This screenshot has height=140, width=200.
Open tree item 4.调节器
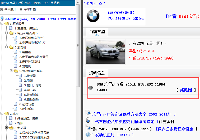coord(30,90)
